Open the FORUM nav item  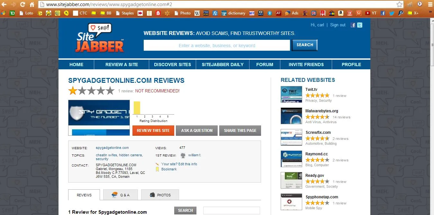265,64
